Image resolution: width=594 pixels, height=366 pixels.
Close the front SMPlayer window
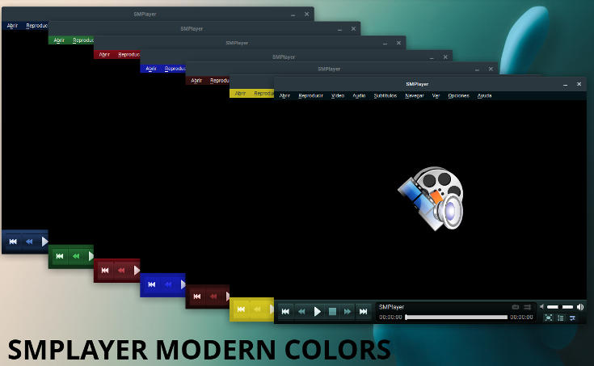[579, 84]
